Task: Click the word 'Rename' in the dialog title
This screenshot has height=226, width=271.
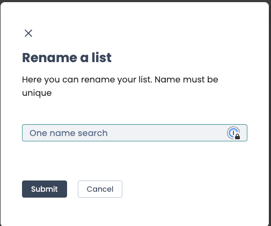Action: [x=49, y=58]
